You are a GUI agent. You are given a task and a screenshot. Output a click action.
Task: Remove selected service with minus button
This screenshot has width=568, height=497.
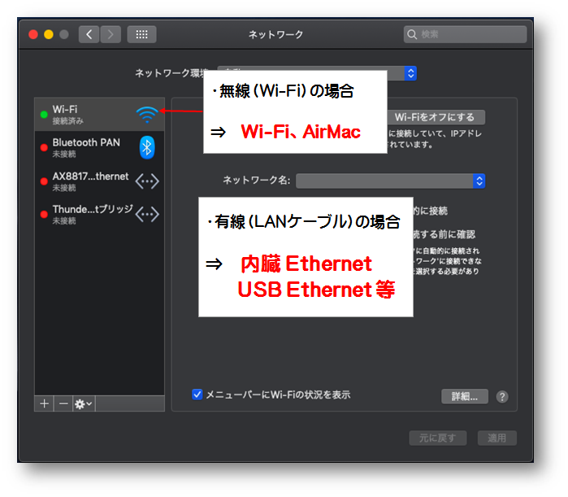tap(63, 403)
